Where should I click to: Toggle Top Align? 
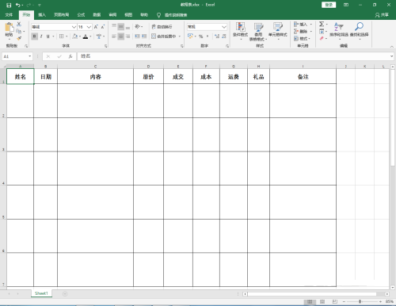[x=114, y=27]
